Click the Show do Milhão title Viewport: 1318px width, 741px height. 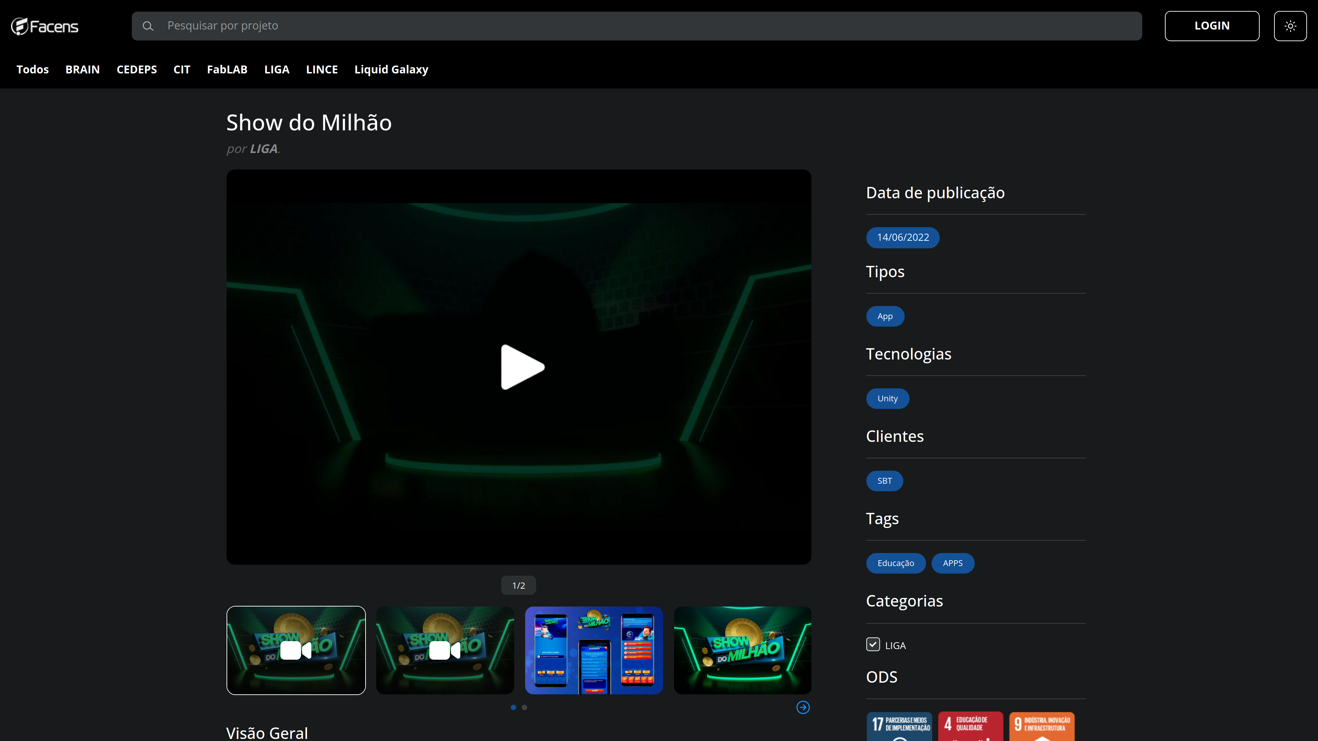tap(309, 123)
